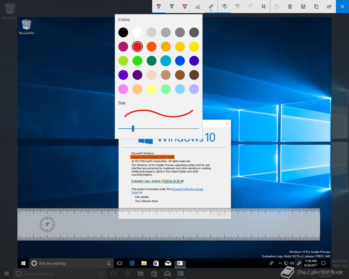This screenshot has height=279, width=349.
Task: Choose the bright pink pastel swatch
Action: pos(123,89)
